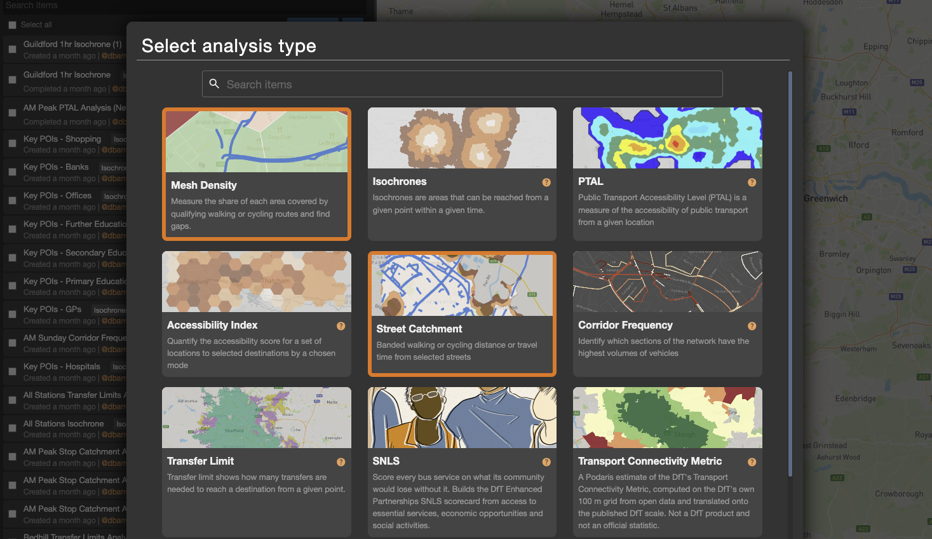Toggle the Select all checkbox
932x539 pixels.
coord(12,25)
